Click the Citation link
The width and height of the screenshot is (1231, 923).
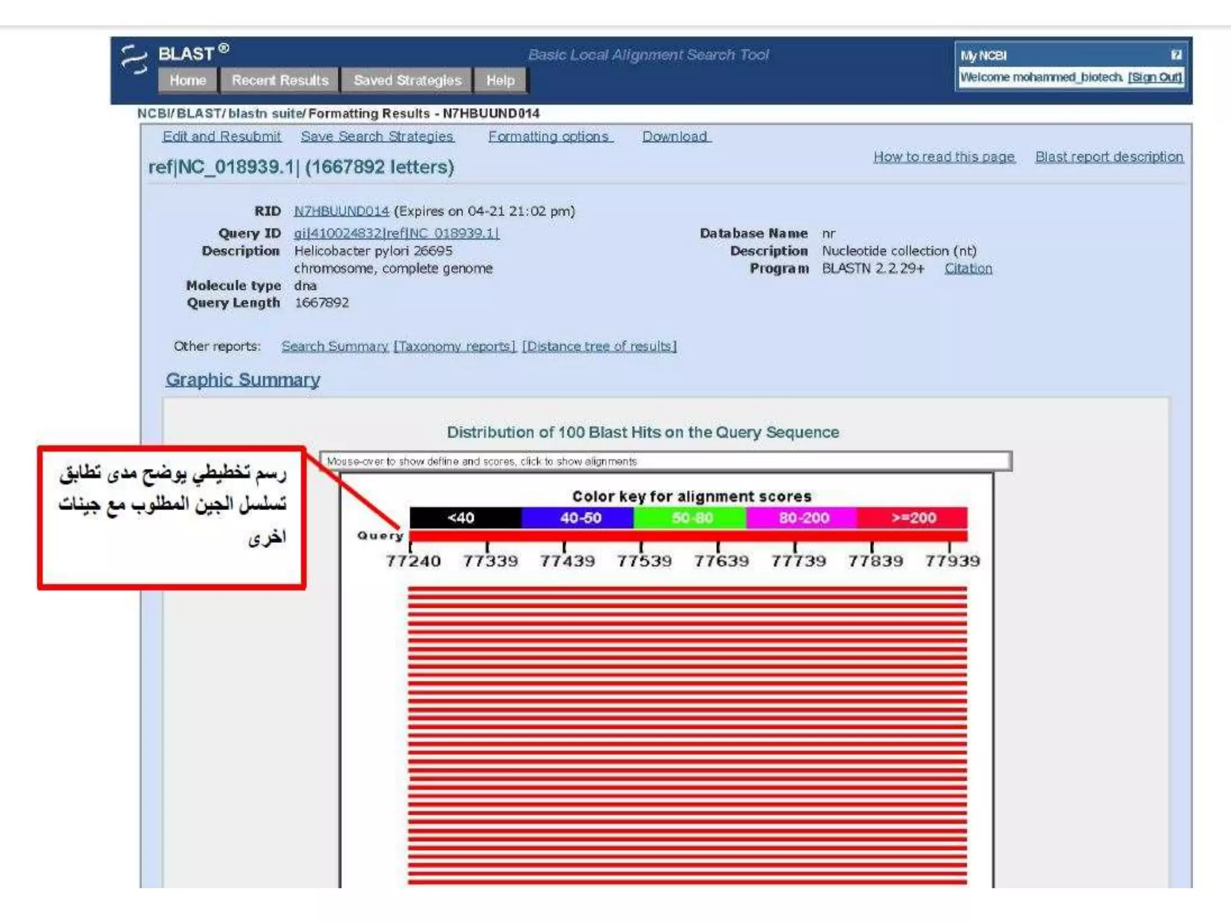[968, 269]
